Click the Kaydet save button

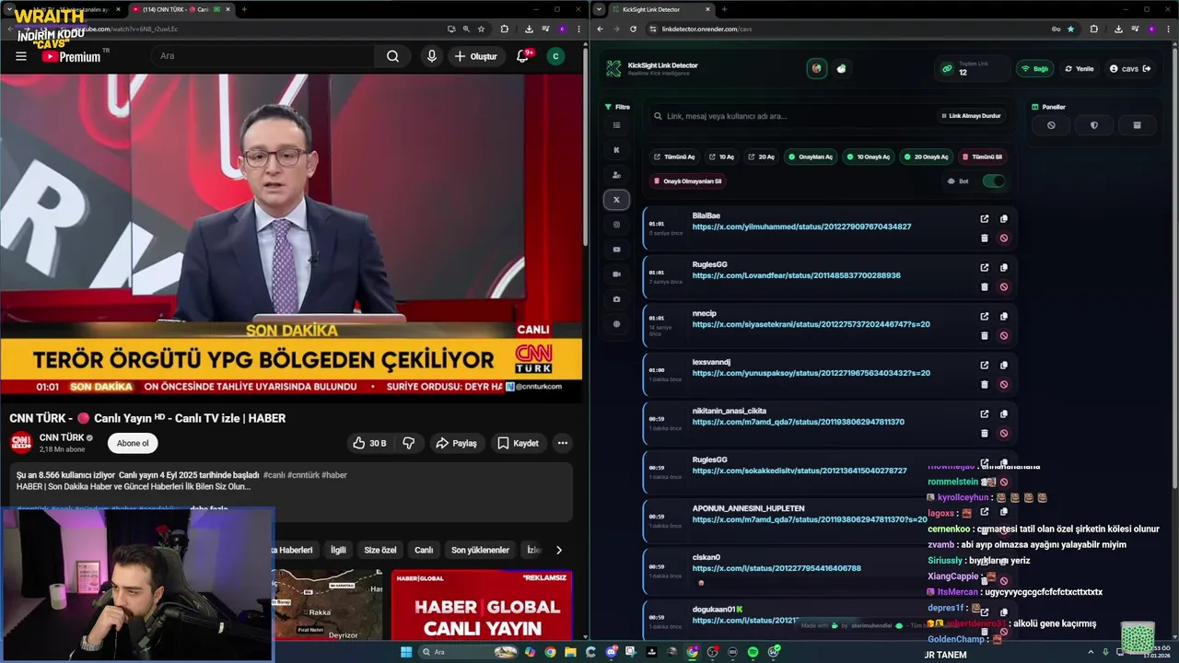tap(517, 443)
